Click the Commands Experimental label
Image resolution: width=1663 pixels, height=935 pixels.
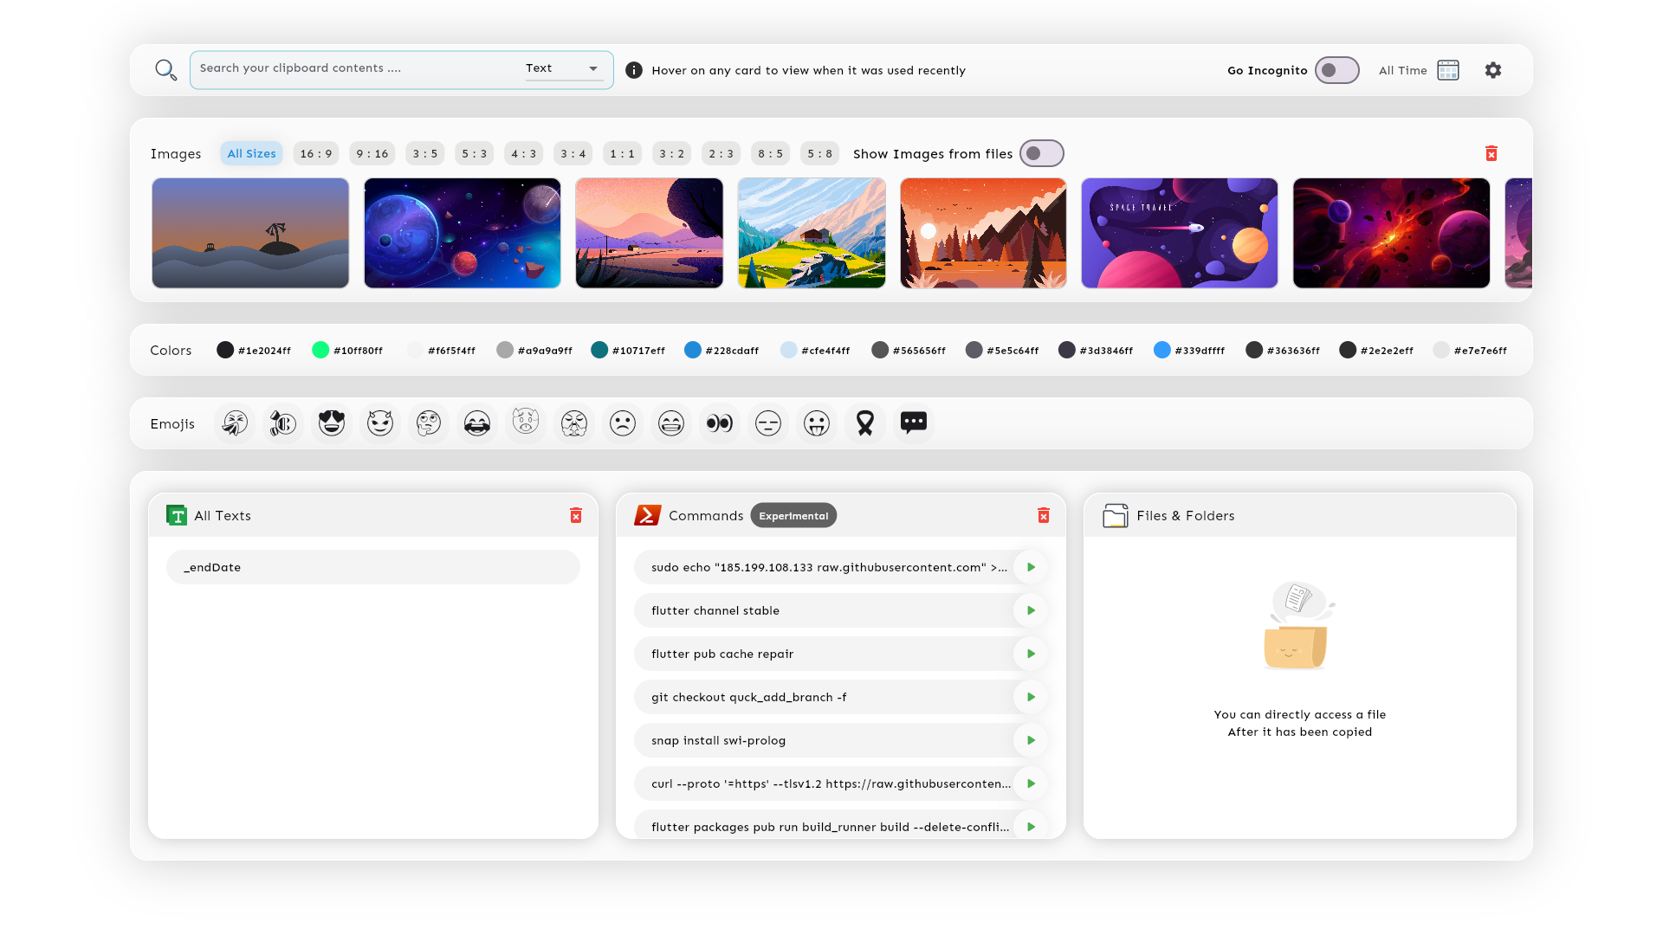coord(793,515)
